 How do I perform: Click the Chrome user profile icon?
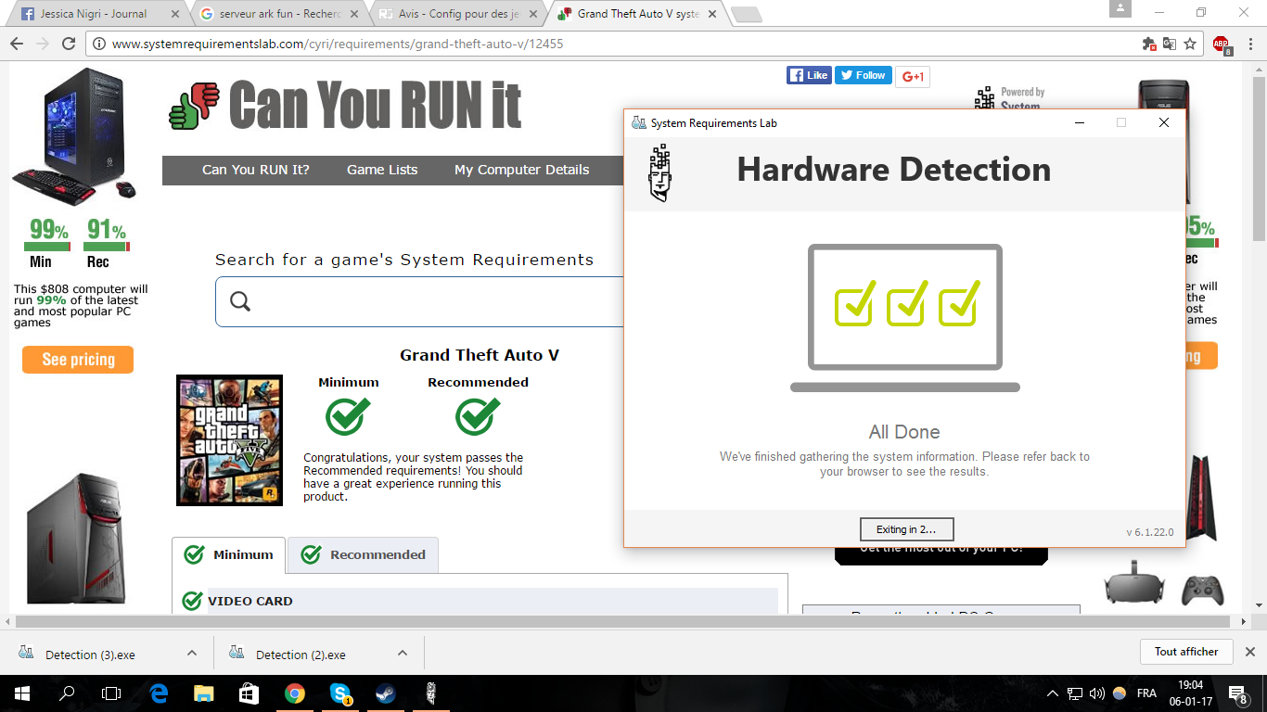click(1120, 9)
